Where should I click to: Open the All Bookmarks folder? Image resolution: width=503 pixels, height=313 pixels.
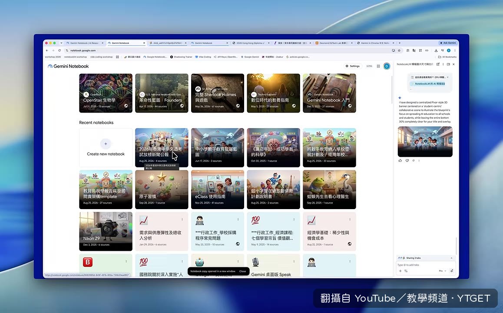[x=447, y=57]
